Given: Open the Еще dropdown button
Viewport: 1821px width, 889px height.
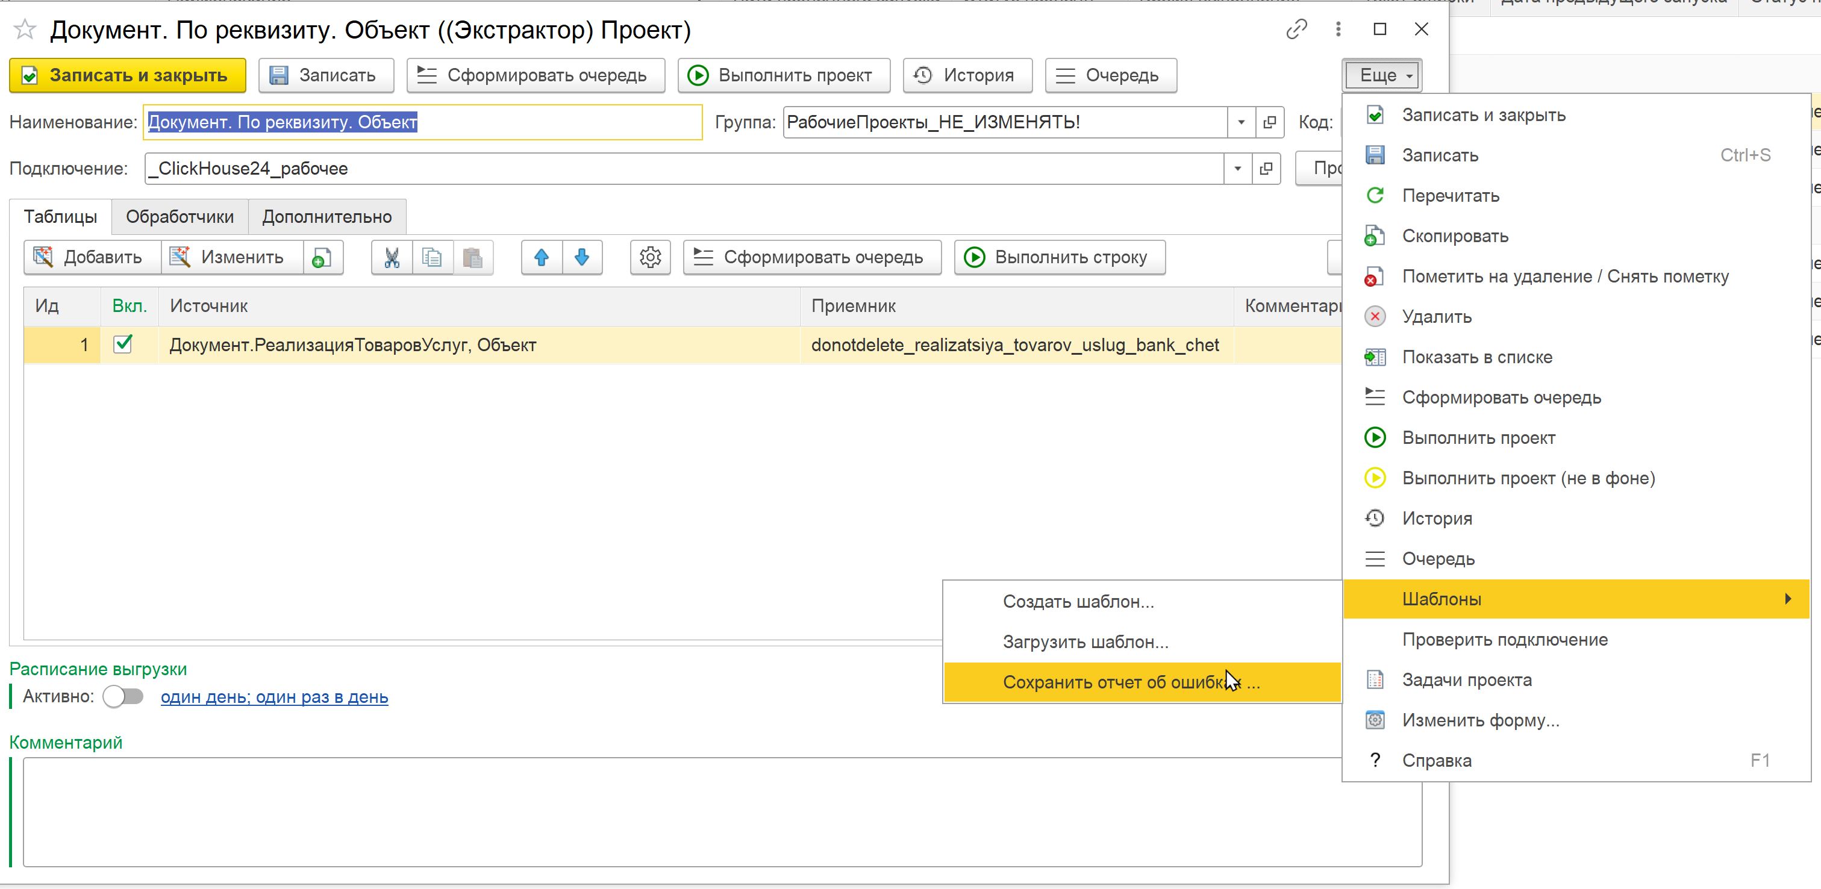Looking at the screenshot, I should point(1382,75).
